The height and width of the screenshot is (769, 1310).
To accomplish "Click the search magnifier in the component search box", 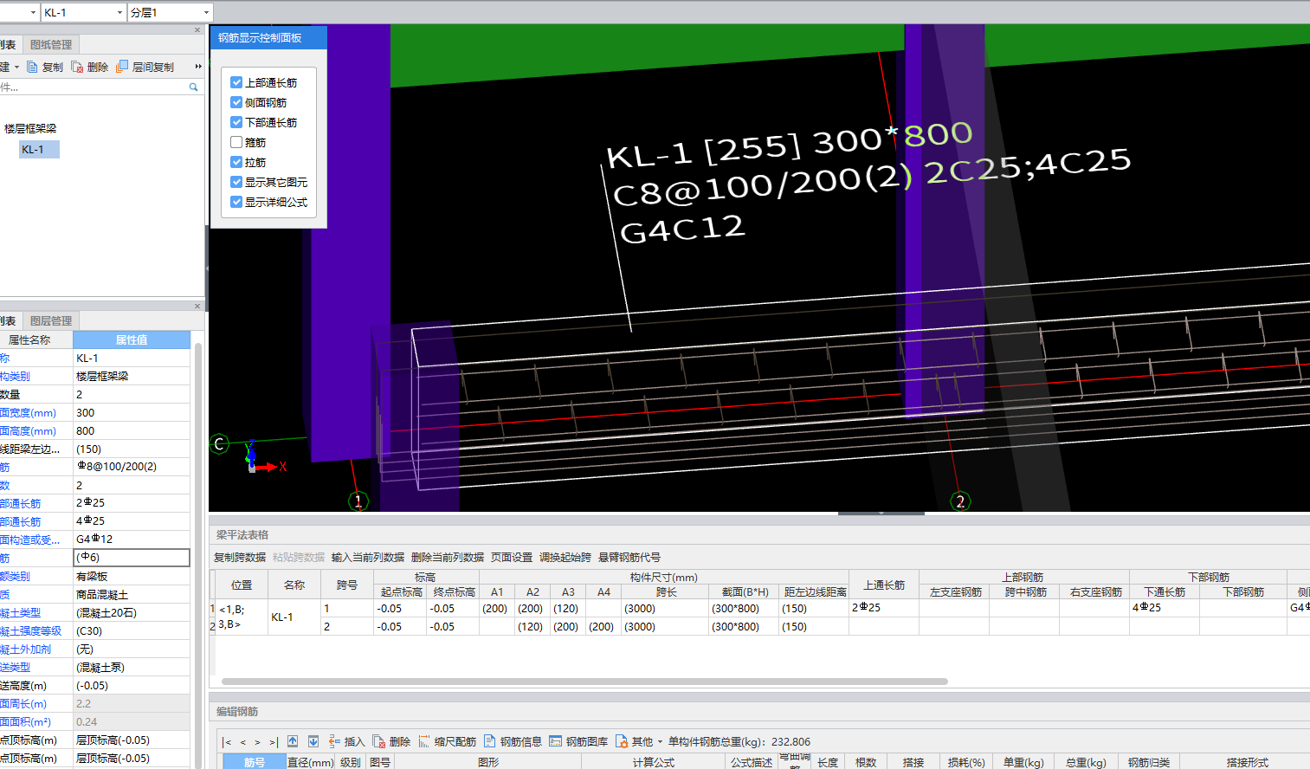I will tap(193, 87).
